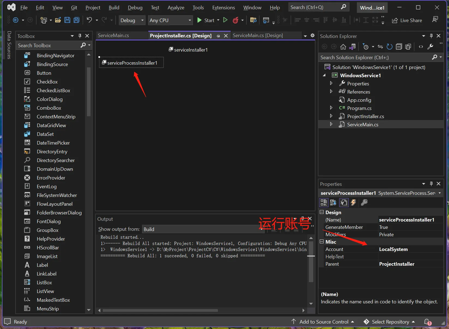
Task: Click Pending Changes Filter clock icon
Action: pos(366,47)
